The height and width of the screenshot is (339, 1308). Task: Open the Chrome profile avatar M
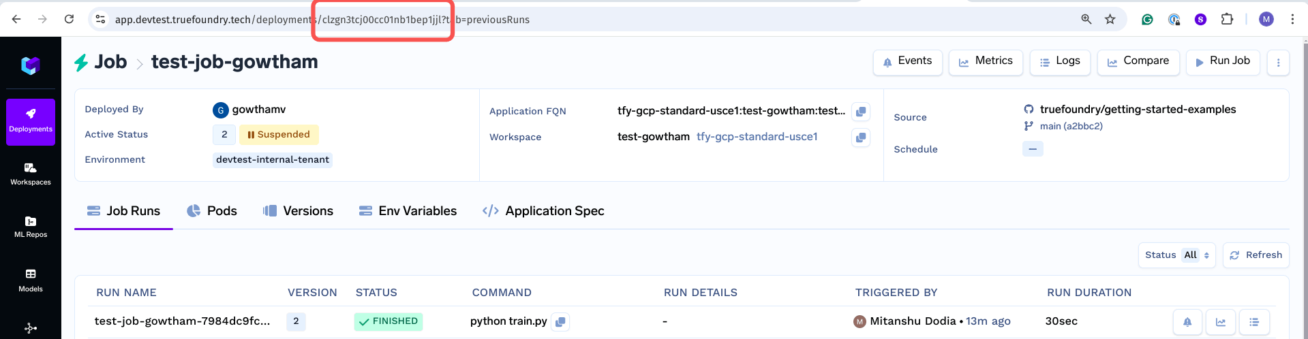pyautogui.click(x=1266, y=19)
